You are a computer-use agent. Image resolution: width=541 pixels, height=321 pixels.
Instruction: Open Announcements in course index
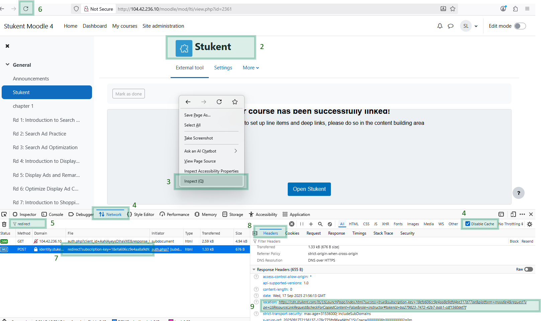coord(31,79)
